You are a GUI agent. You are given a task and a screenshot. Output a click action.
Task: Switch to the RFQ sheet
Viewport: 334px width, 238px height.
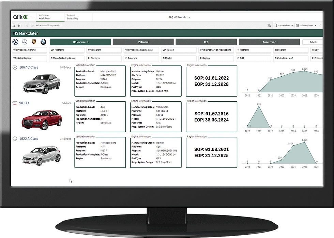[x=206, y=42]
